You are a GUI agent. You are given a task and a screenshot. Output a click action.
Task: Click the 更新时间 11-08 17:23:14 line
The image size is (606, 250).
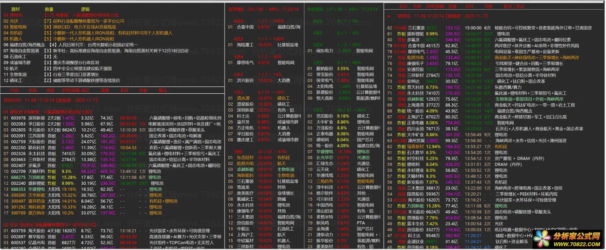pos(51,100)
